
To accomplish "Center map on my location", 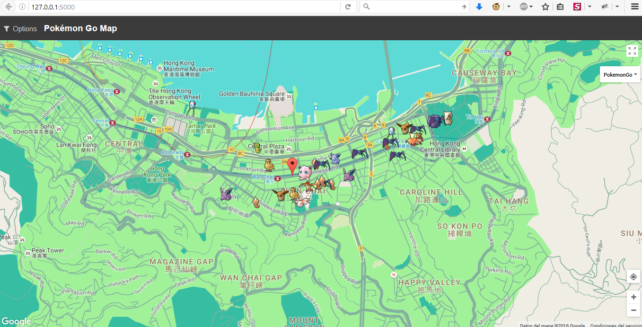I will (633, 277).
